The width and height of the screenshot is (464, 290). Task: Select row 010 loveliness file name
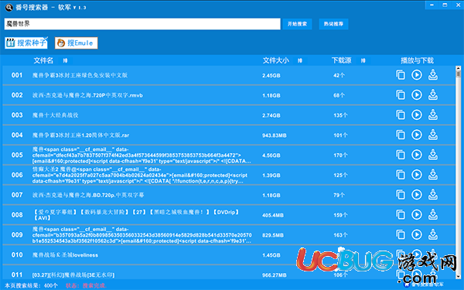coord(65,254)
